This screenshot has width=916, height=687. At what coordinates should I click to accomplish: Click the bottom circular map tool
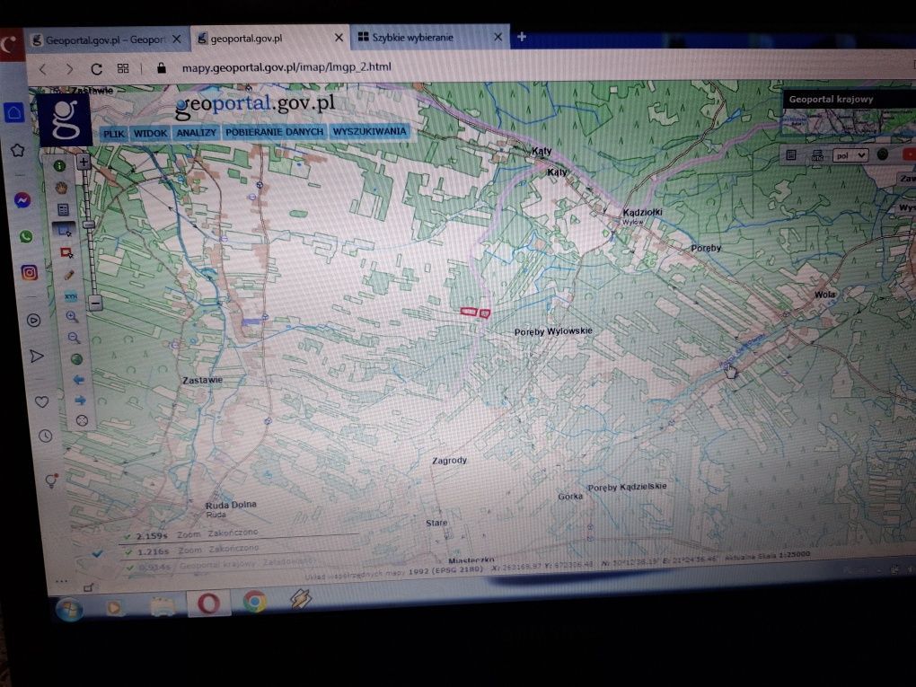[83, 420]
